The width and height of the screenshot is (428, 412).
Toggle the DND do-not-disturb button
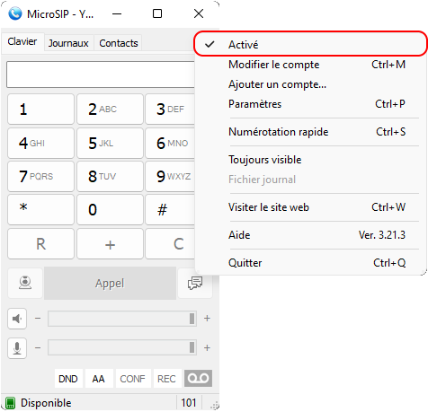(68, 379)
